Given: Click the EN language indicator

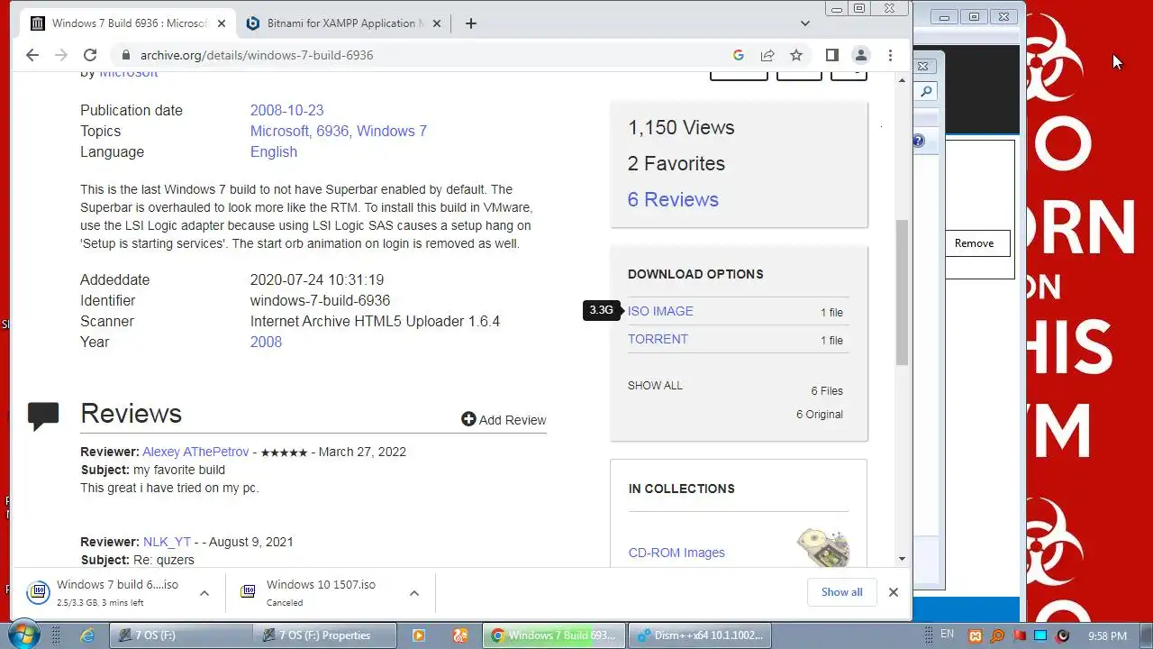Looking at the screenshot, I should coord(947,635).
